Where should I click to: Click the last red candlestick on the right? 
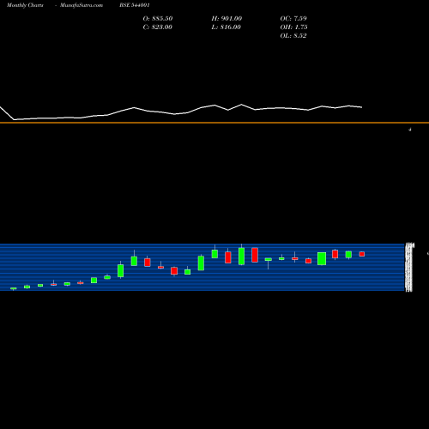(x=362, y=254)
